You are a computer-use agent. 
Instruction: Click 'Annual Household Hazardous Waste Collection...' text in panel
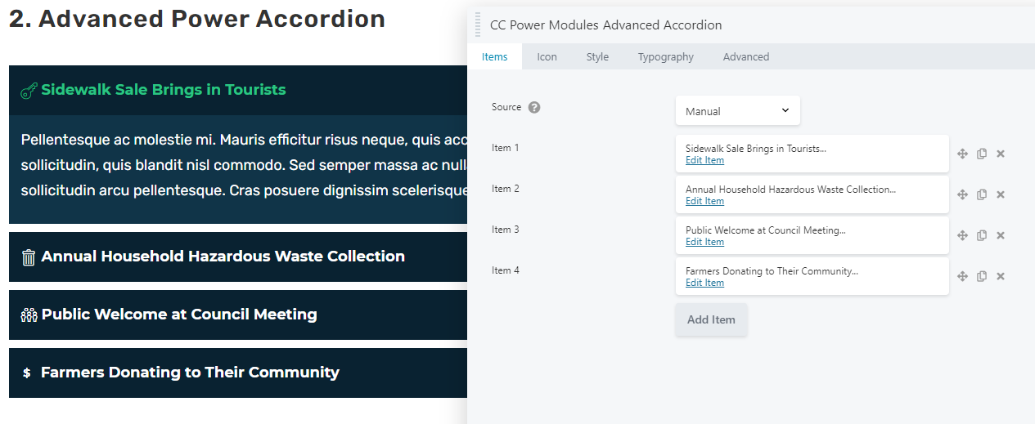pyautogui.click(x=790, y=190)
